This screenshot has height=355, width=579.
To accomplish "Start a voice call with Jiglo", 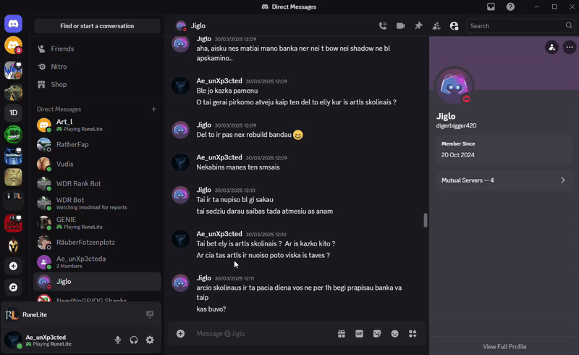I will click(x=383, y=26).
